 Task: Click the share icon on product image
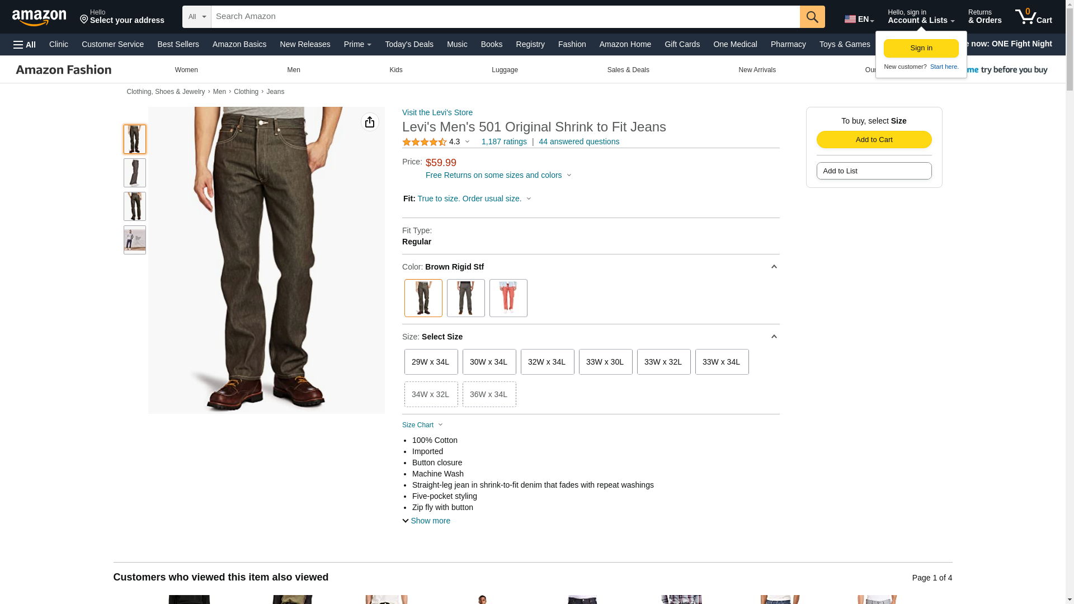pyautogui.click(x=369, y=122)
